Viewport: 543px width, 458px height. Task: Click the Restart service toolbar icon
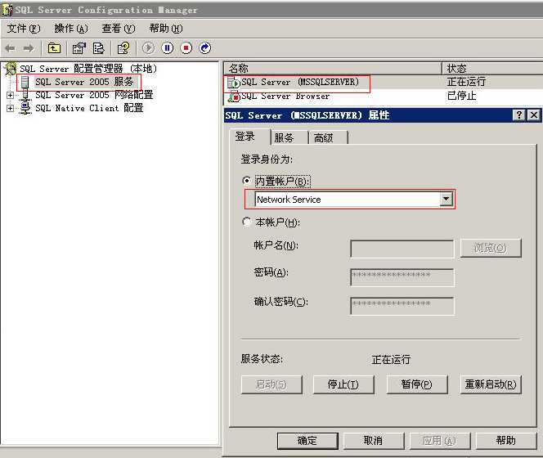[205, 47]
